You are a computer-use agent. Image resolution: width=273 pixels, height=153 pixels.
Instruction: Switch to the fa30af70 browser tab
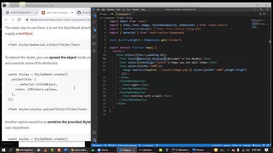tap(21, 12)
